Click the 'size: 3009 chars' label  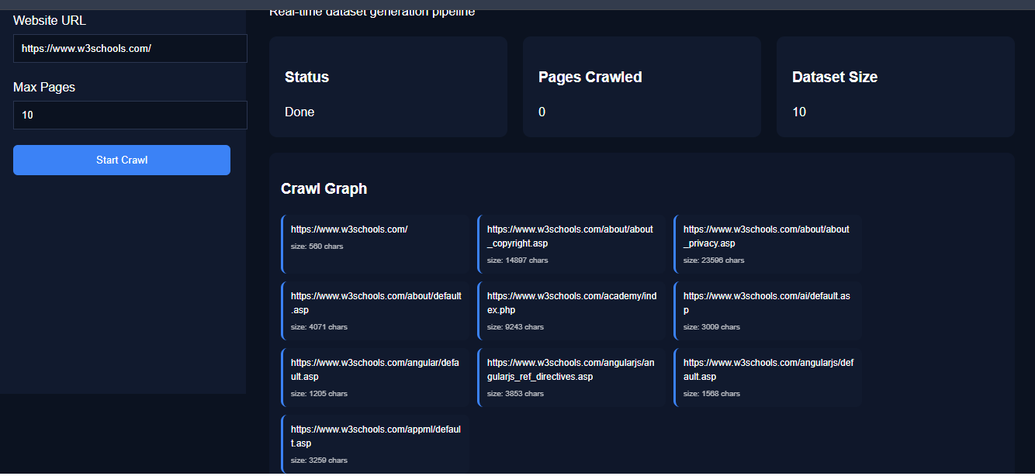[x=711, y=327]
